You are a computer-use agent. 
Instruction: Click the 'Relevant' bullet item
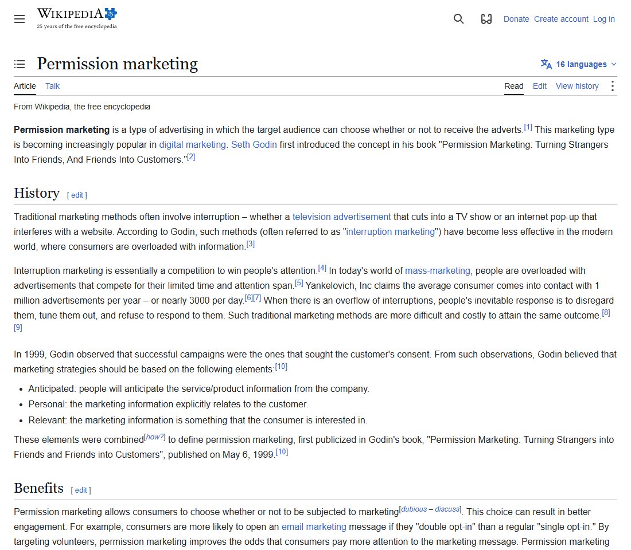click(x=197, y=421)
